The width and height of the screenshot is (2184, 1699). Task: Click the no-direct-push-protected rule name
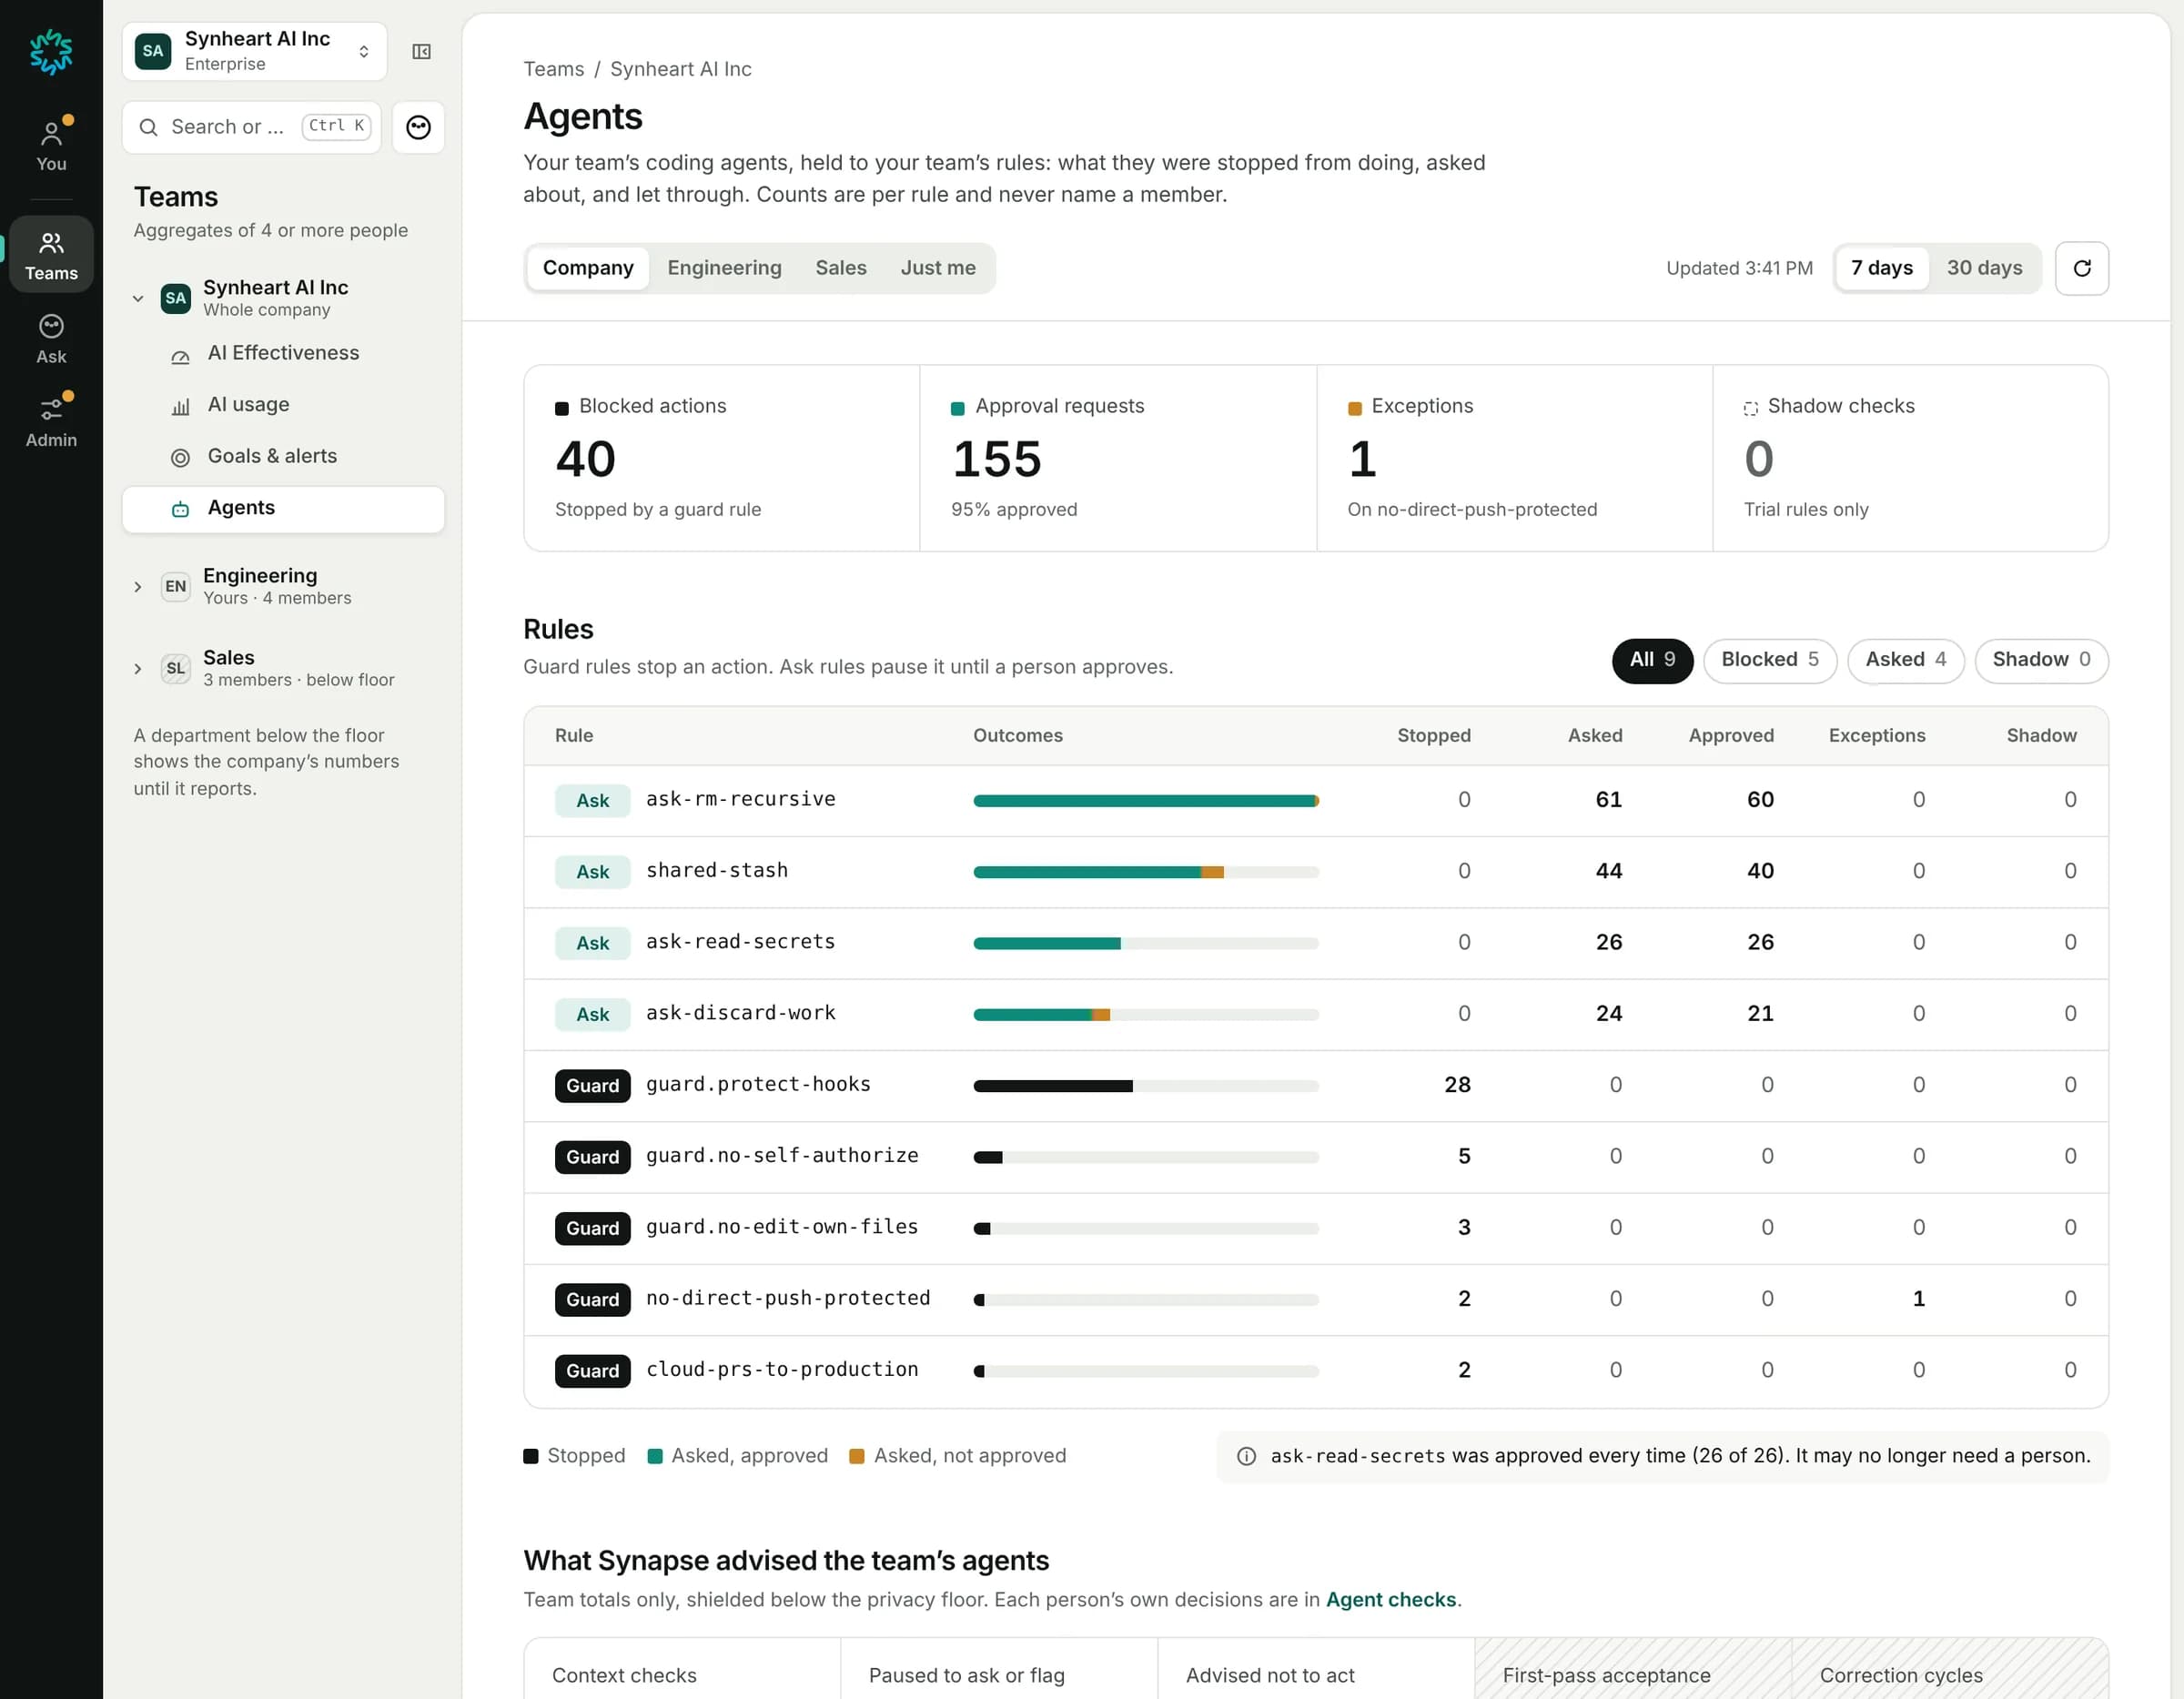click(787, 1299)
